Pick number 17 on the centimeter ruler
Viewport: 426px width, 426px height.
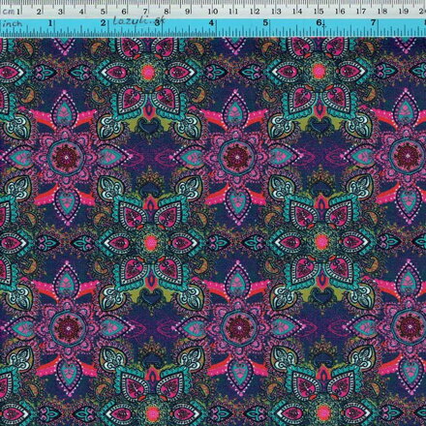[x=361, y=12]
